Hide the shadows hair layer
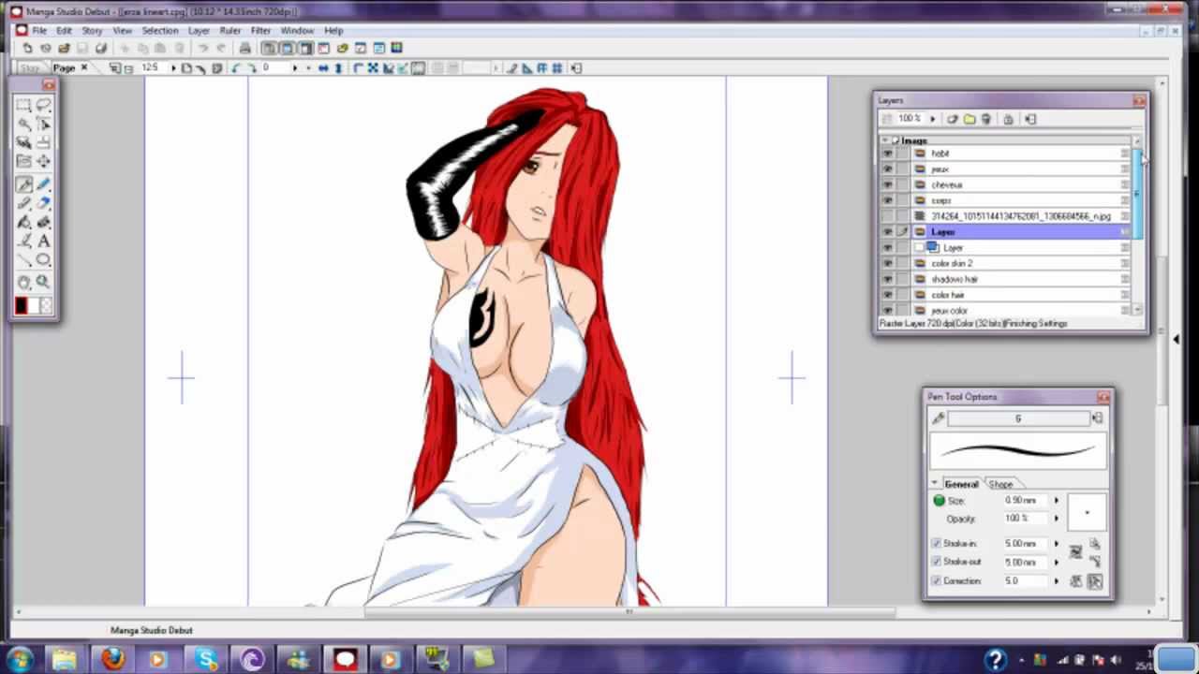This screenshot has height=674, width=1199. [887, 279]
